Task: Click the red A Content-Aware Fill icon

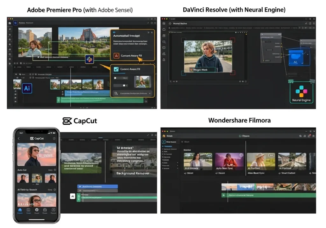Action: click(116, 56)
